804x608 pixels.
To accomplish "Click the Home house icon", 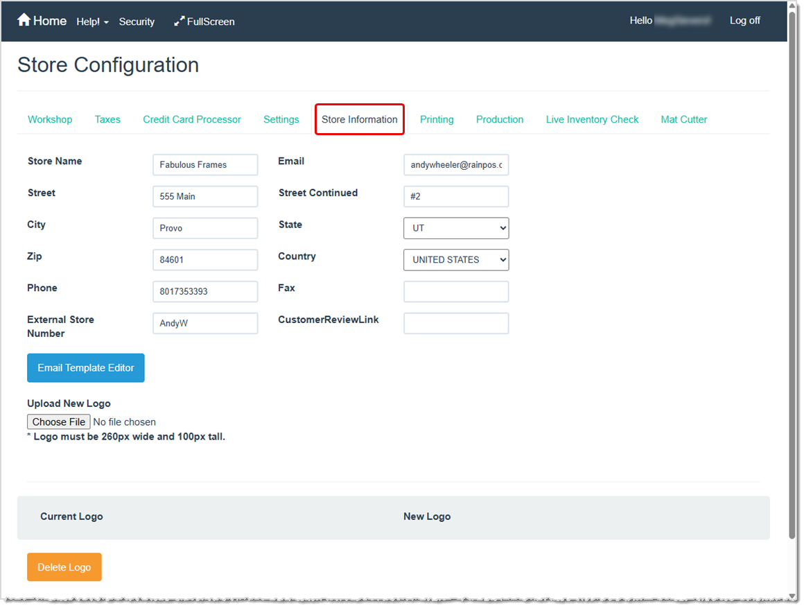I will tap(24, 20).
